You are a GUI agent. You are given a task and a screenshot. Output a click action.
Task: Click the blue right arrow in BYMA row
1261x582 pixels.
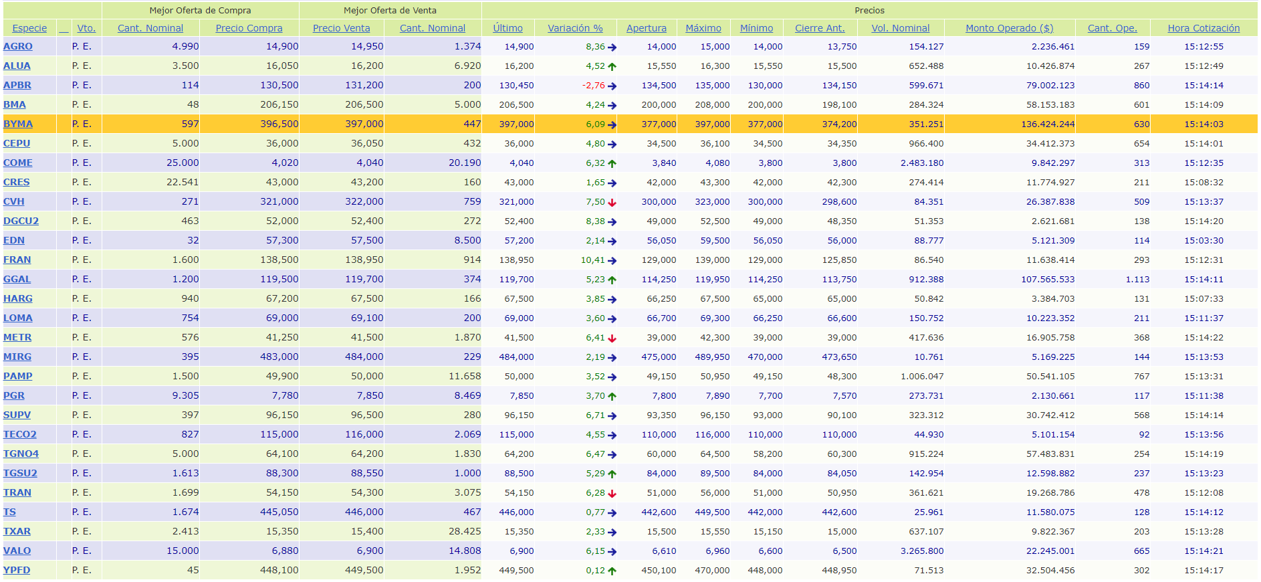click(x=612, y=124)
